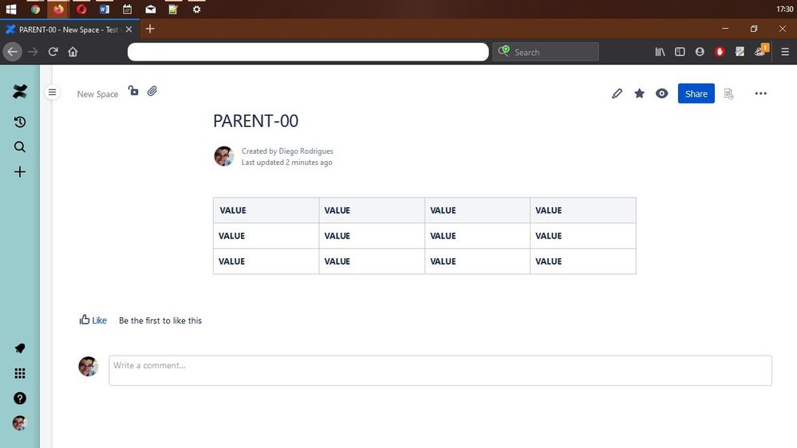Screen dimensions: 797x448
Task: Click Last updated 2 minutes ago
Action: [x=286, y=163]
